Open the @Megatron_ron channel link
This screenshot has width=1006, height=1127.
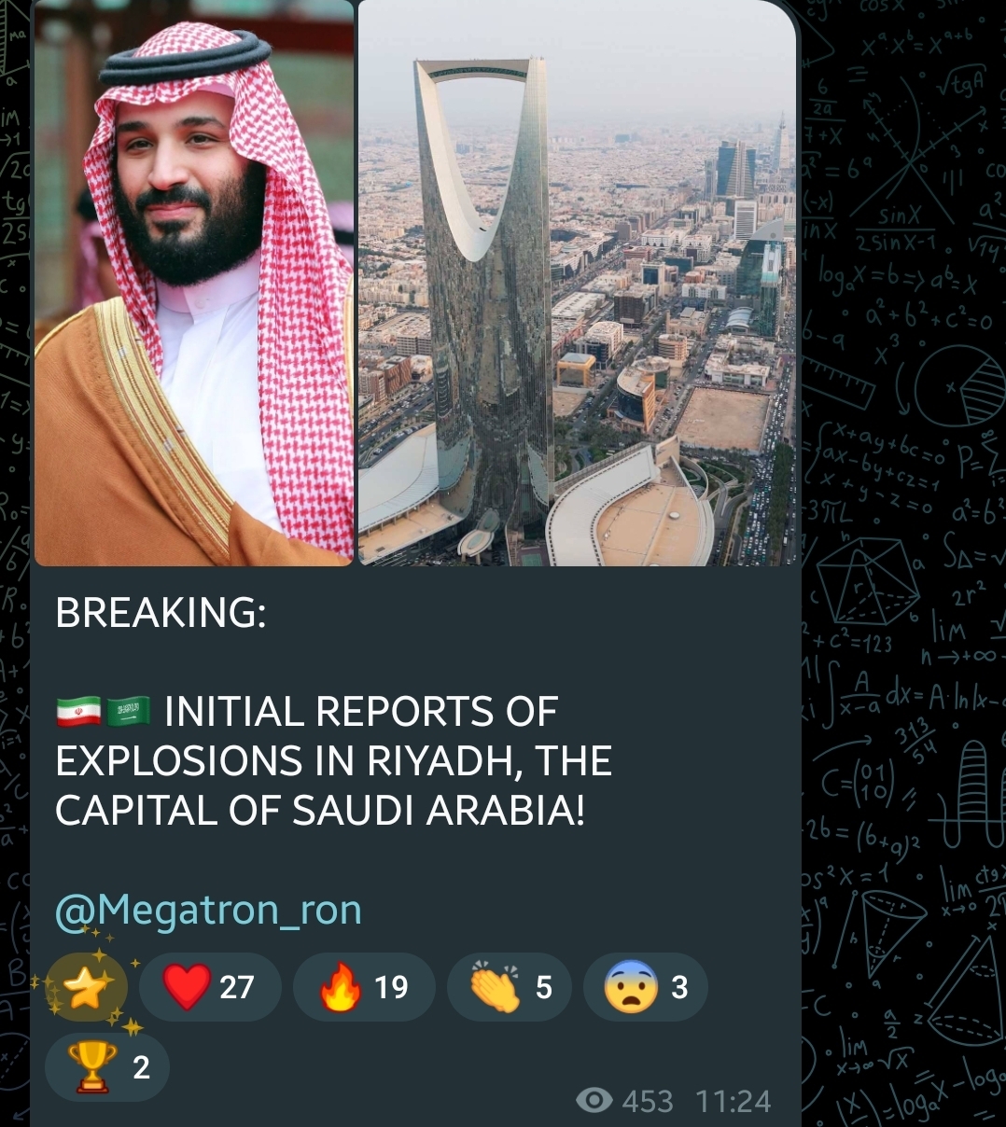coord(208,910)
